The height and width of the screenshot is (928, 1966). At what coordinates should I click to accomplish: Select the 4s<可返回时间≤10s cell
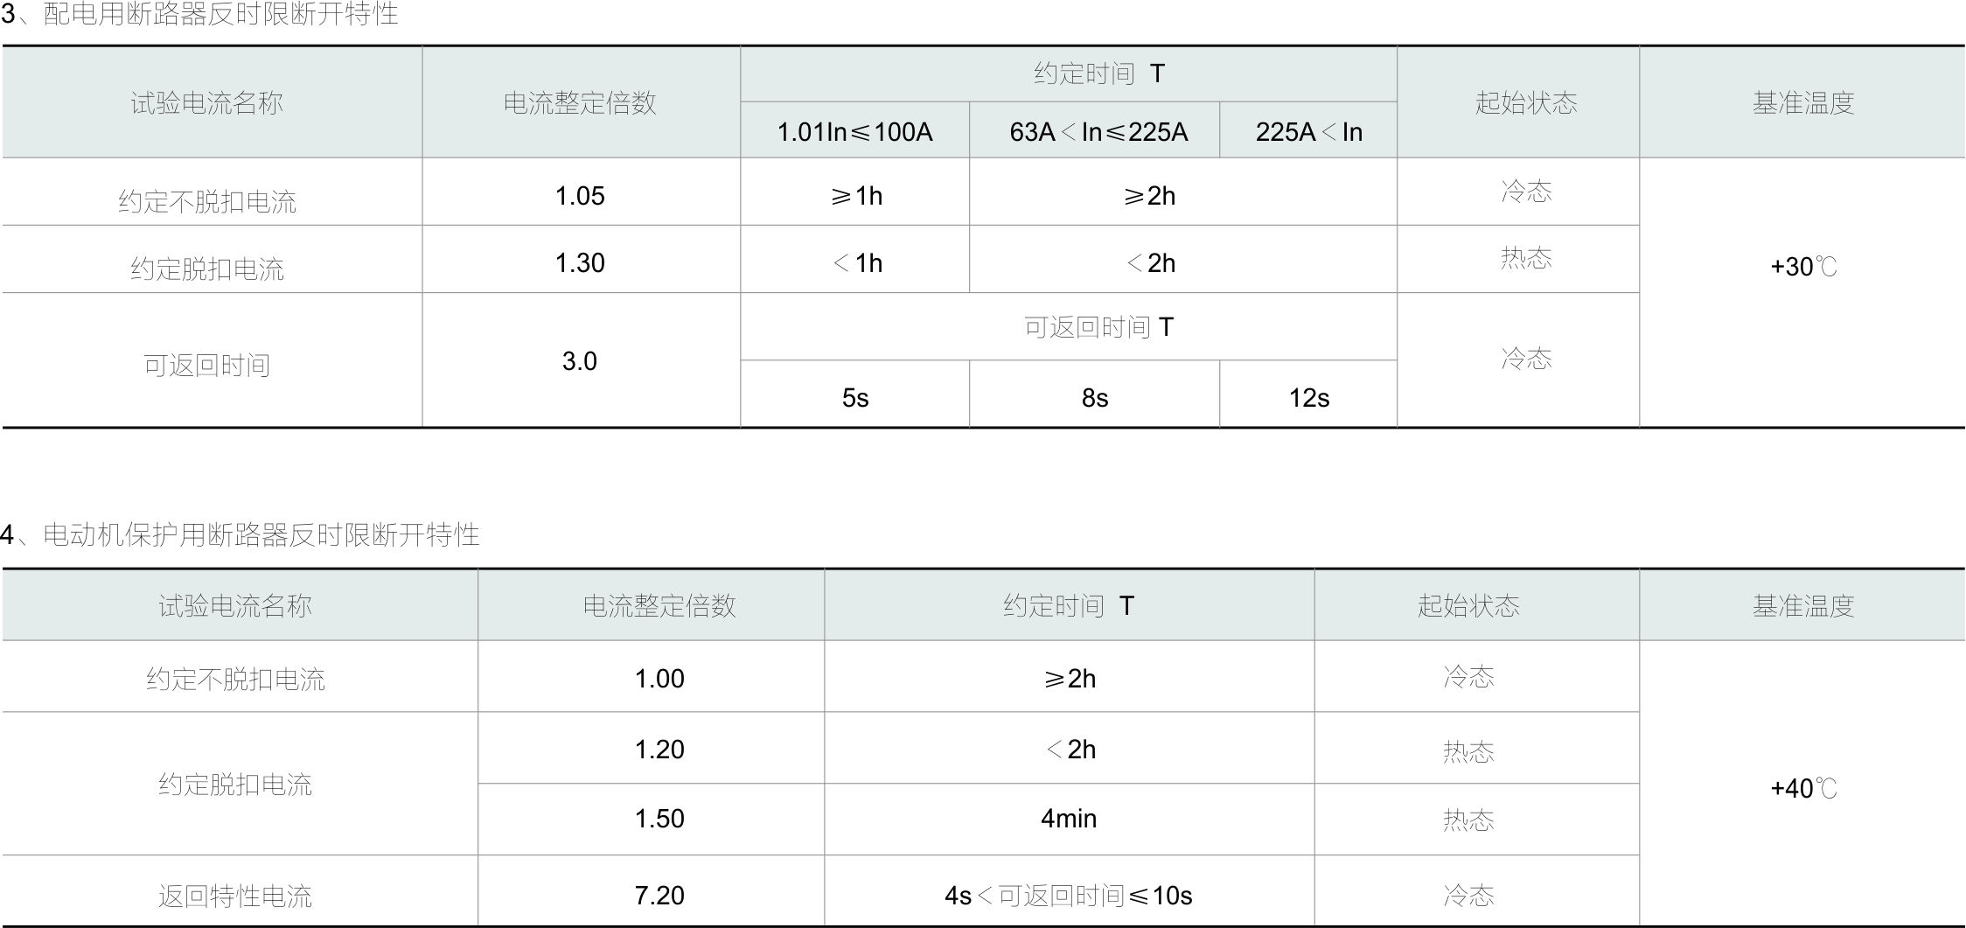tap(1069, 895)
